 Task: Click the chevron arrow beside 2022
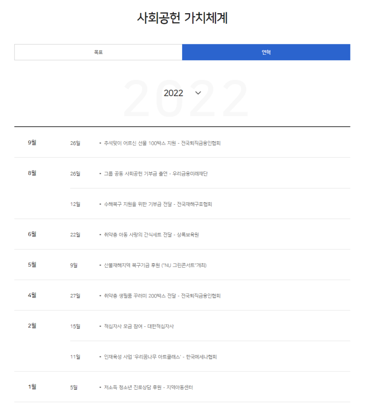[x=198, y=93]
